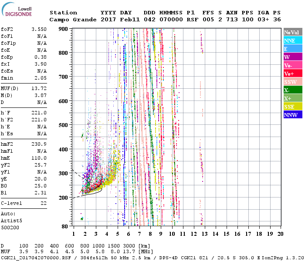
Task: Click the hmE value 110.0
Action: (x=39, y=158)
